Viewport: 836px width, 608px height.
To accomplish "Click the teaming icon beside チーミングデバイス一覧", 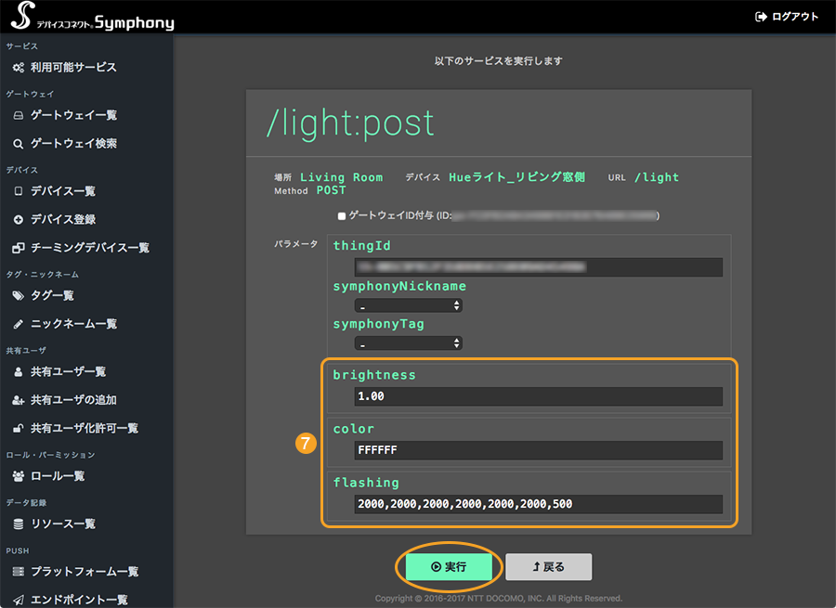I will 19,248.
